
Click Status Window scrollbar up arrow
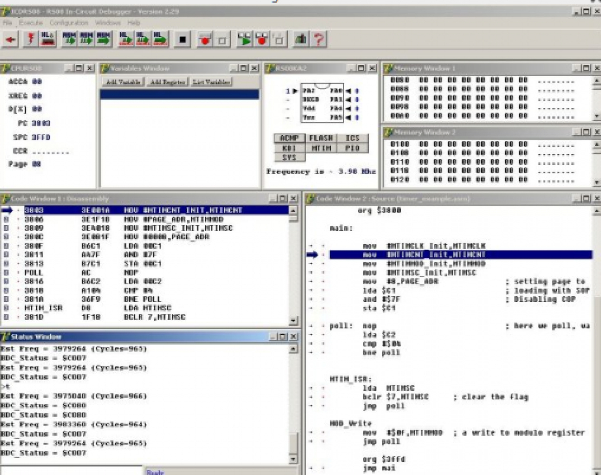[293, 348]
